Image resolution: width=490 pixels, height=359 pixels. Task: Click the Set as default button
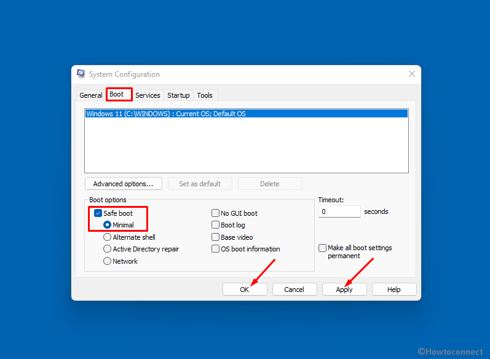click(x=200, y=184)
